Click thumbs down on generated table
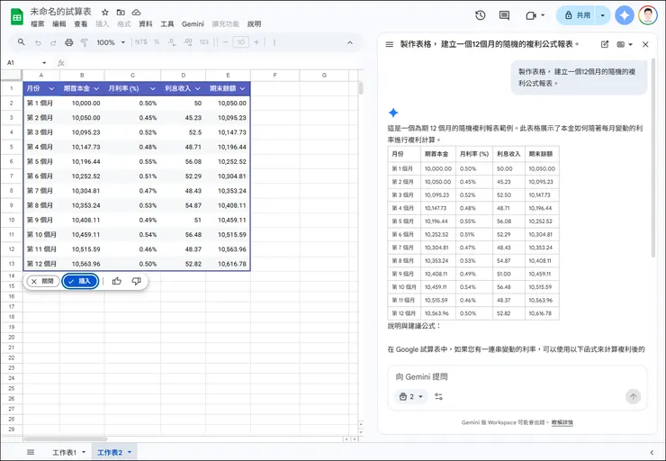 click(x=136, y=281)
